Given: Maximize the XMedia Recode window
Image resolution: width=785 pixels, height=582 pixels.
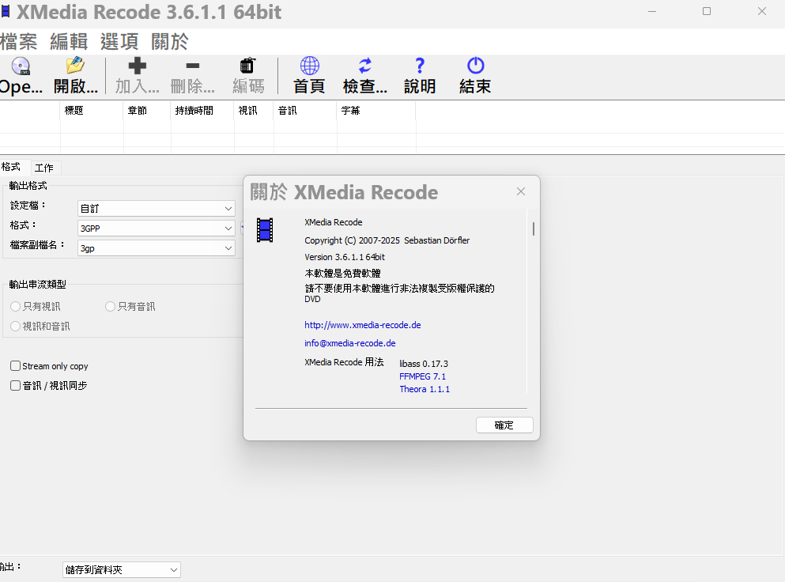Looking at the screenshot, I should coord(707,11).
